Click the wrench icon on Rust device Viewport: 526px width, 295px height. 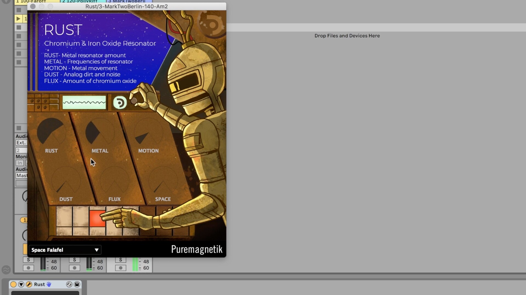[29, 284]
